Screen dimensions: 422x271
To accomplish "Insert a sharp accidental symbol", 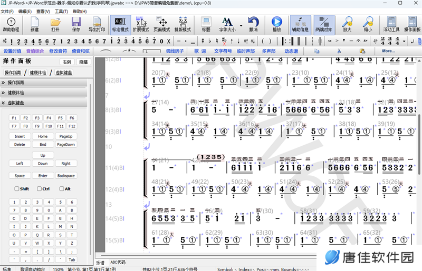I will pos(203,41).
